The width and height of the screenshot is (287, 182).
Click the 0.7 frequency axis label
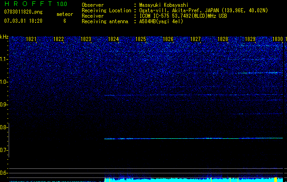4,150
